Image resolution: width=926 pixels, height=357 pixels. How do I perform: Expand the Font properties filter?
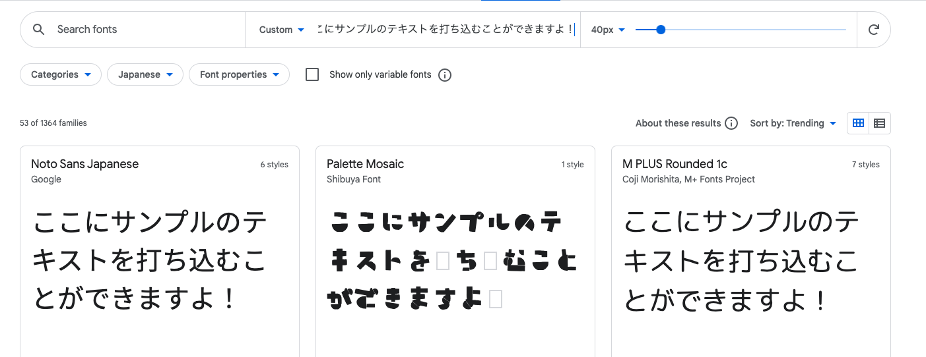point(239,74)
